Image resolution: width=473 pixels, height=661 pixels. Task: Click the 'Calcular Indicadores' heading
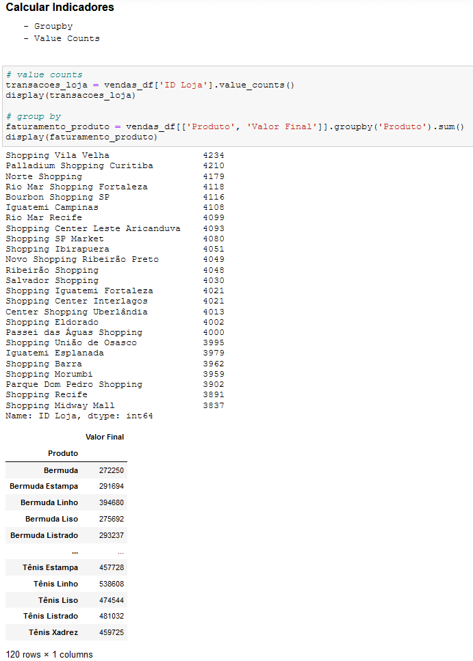[60, 7]
